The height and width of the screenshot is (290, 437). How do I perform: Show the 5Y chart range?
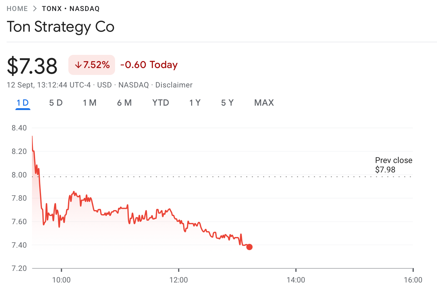[227, 103]
